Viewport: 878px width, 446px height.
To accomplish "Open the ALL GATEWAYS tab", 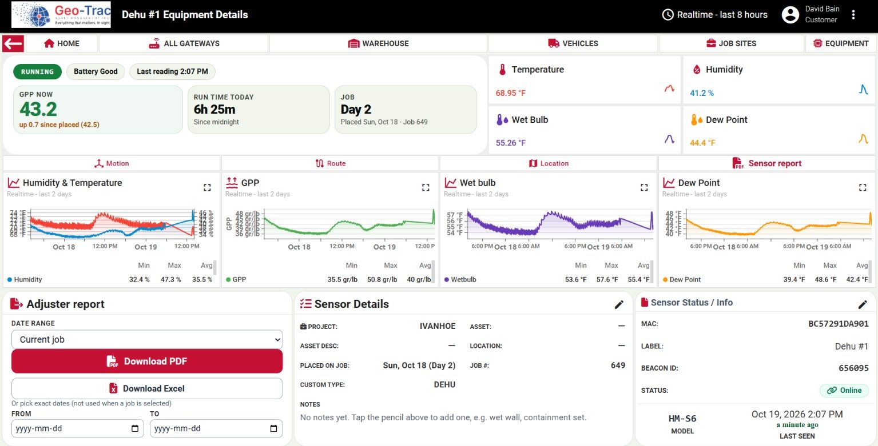I will pos(184,43).
